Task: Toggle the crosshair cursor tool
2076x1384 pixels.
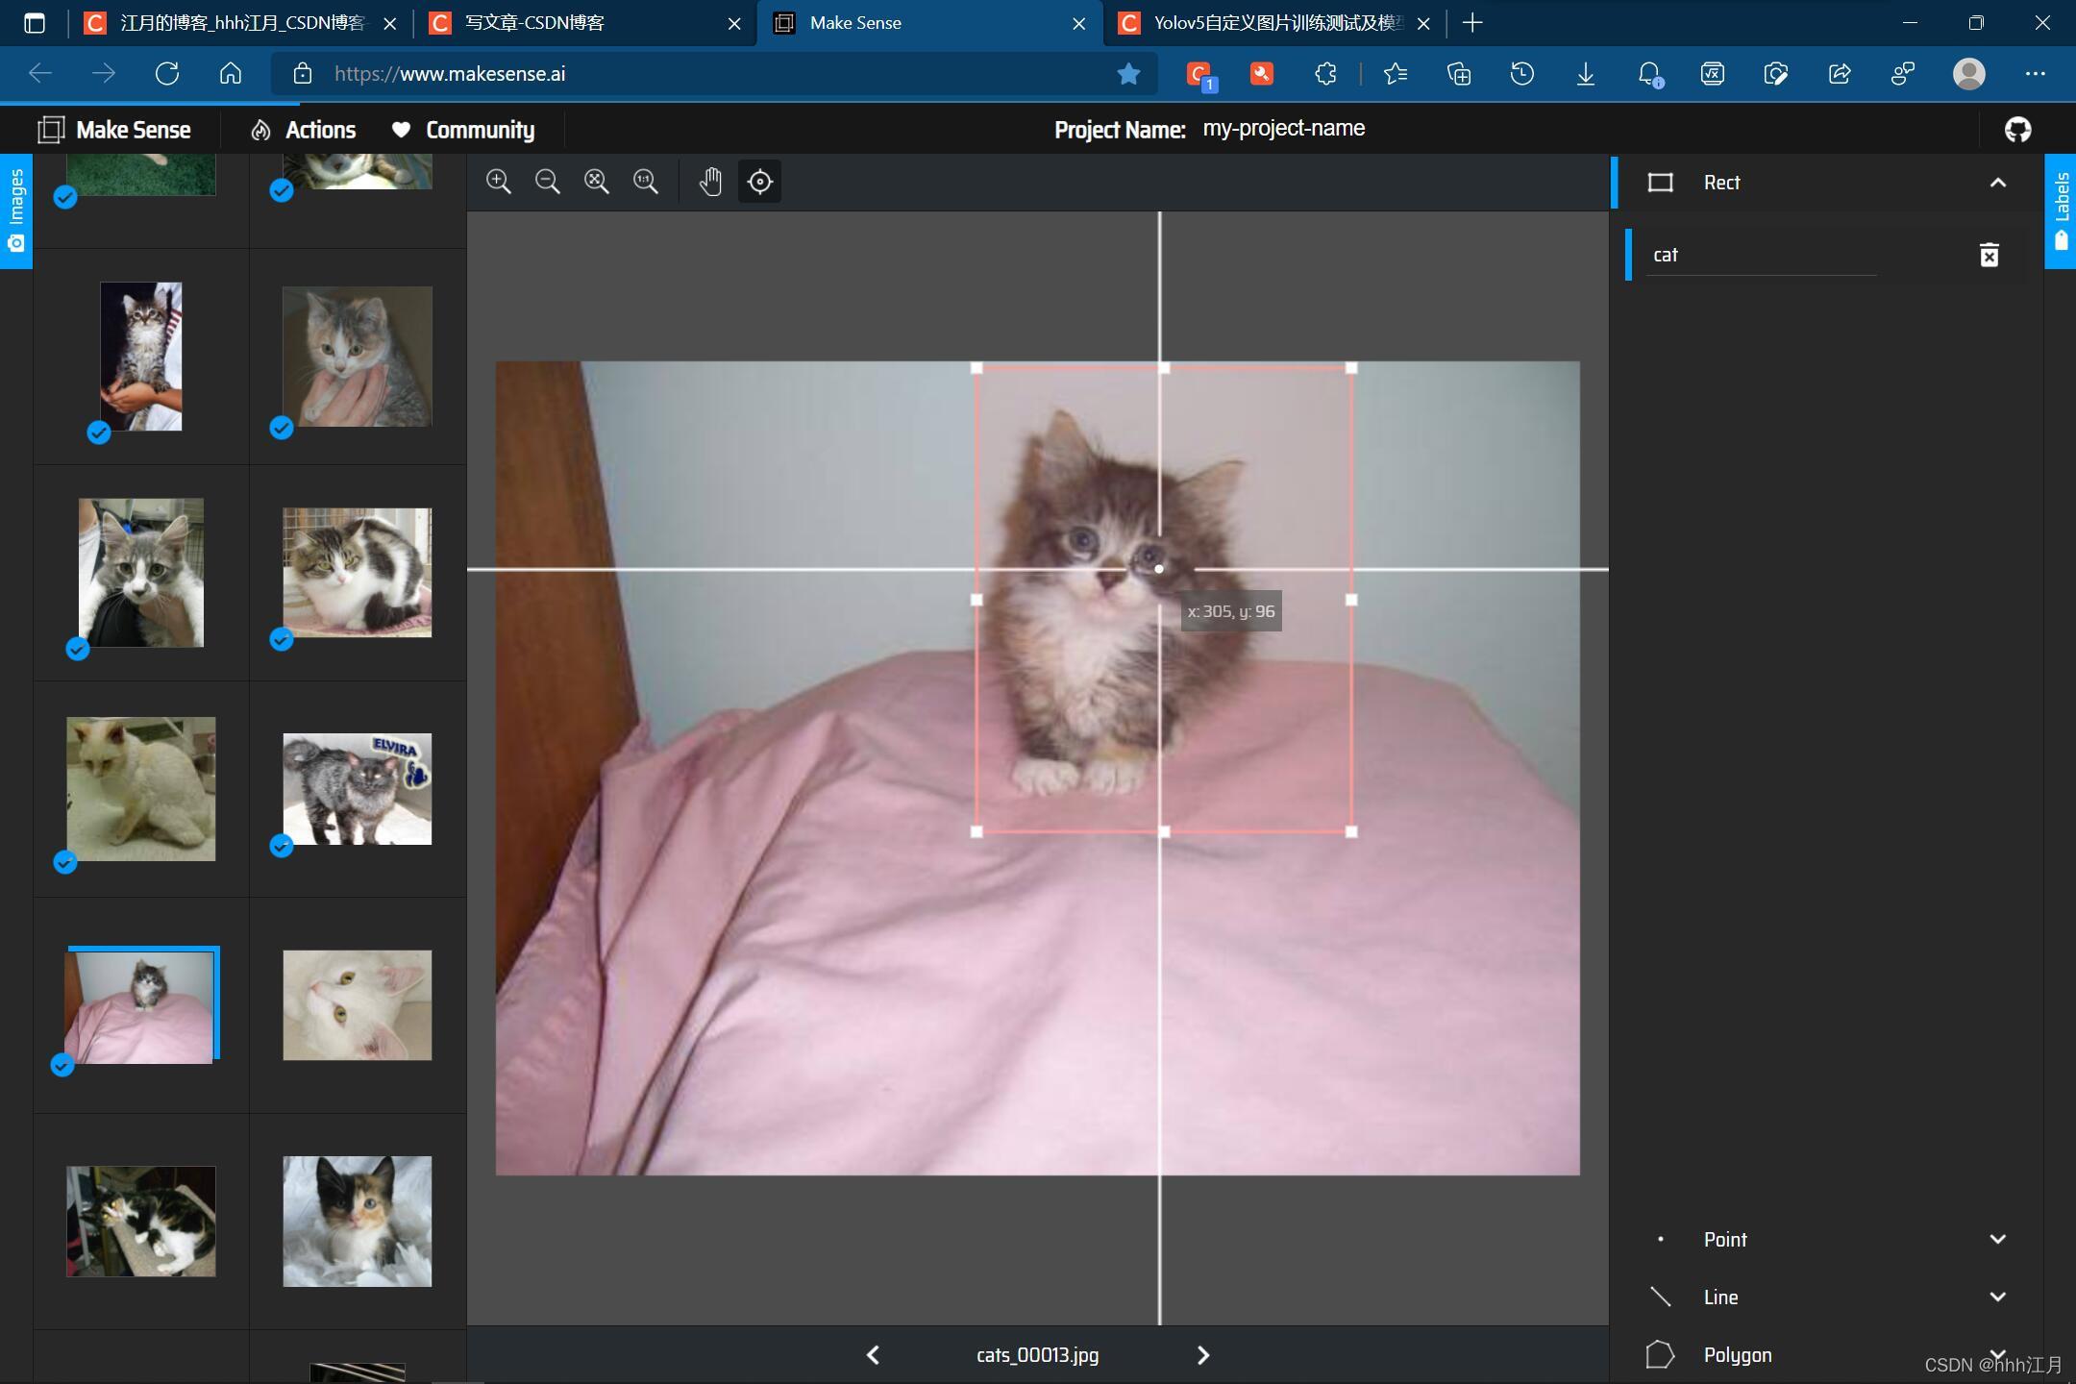Action: click(x=759, y=182)
